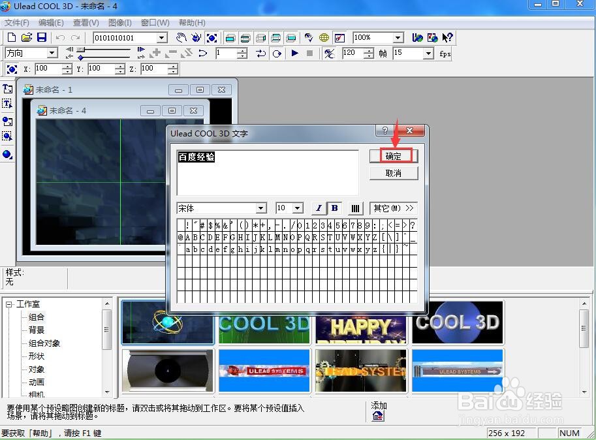Click the eye-check display quality icon
Image resolution: width=596 pixels, height=440 pixels.
[309, 38]
